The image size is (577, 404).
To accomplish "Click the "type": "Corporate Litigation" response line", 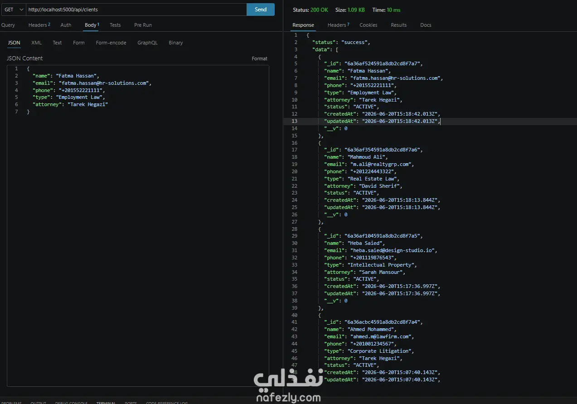I will (369, 351).
